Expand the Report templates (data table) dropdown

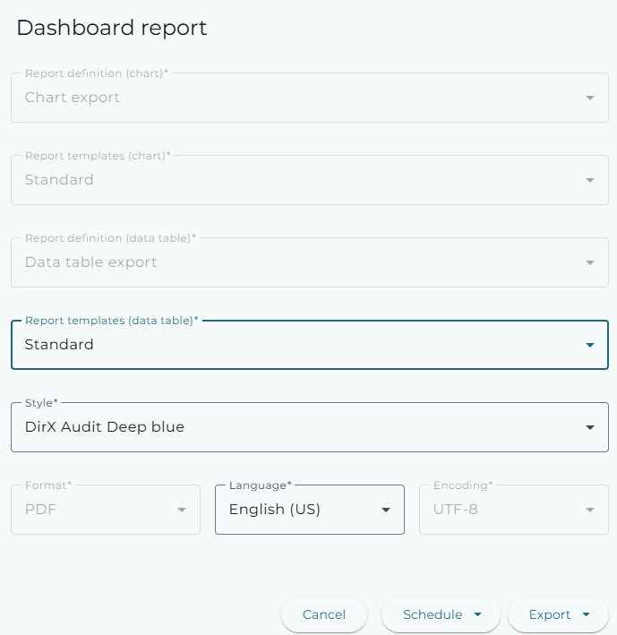coord(310,345)
